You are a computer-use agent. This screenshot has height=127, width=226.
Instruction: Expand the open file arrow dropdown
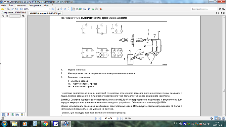pyautogui.click(x=5, y=9)
